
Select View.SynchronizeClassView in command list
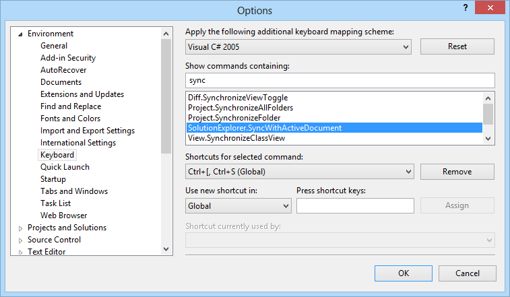point(236,138)
